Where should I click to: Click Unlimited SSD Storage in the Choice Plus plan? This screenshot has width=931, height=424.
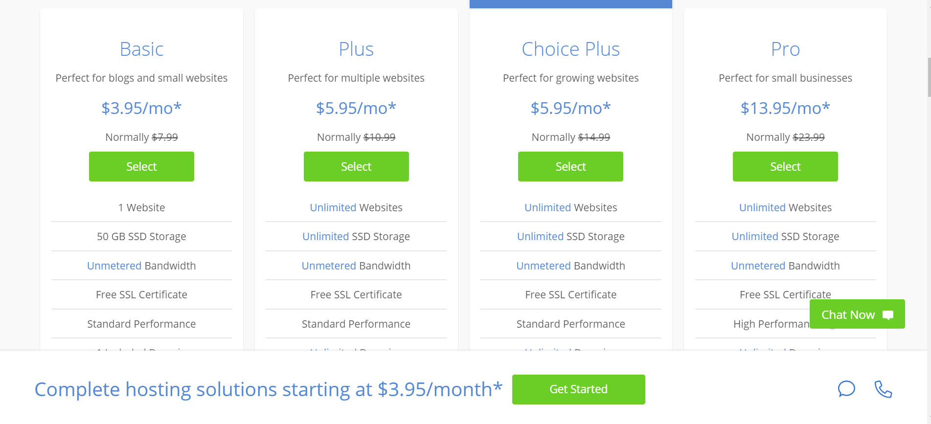[x=570, y=236]
